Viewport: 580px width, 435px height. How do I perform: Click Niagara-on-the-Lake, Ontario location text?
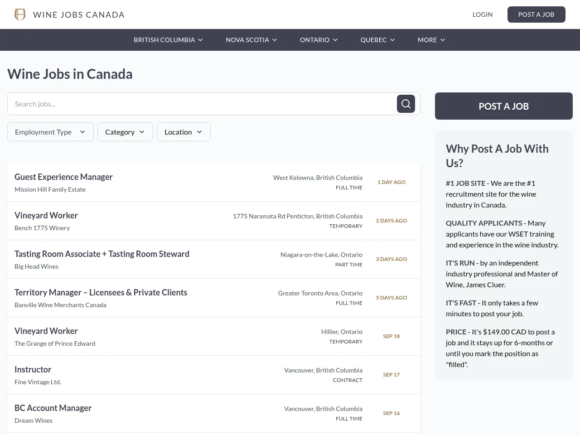pyautogui.click(x=321, y=255)
